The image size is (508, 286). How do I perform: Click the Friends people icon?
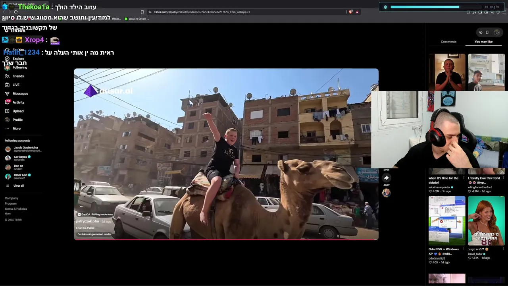[7, 76]
